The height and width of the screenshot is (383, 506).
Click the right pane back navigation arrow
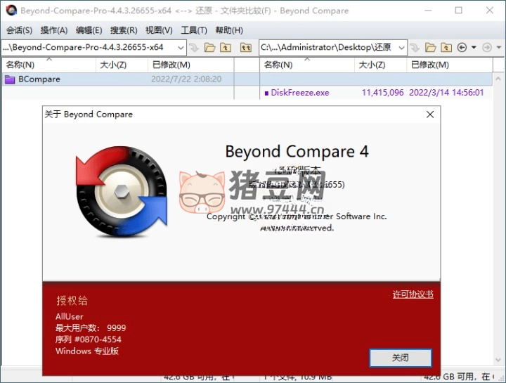coord(462,48)
